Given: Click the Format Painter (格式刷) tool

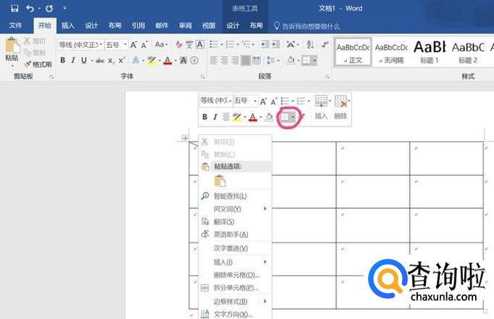Looking at the screenshot, I should coord(37,64).
